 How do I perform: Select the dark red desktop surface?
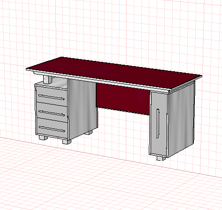pyautogui.click(x=114, y=73)
